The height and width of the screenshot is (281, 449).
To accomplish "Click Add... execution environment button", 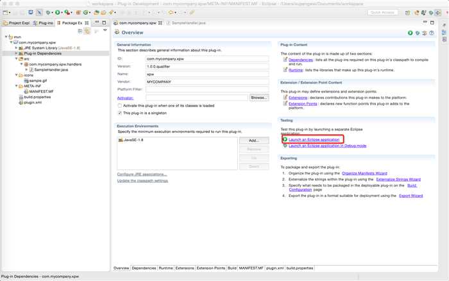I will 254,140.
